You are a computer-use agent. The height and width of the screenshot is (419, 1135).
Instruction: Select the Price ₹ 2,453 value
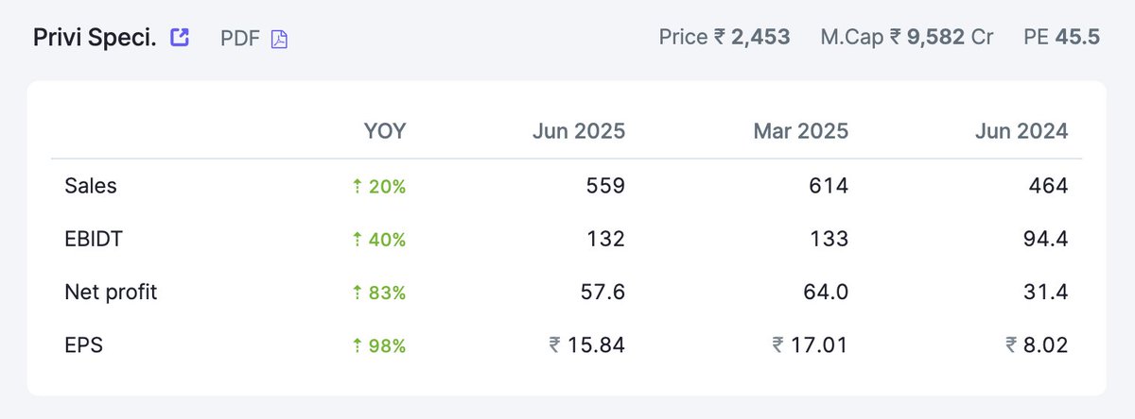pos(725,38)
